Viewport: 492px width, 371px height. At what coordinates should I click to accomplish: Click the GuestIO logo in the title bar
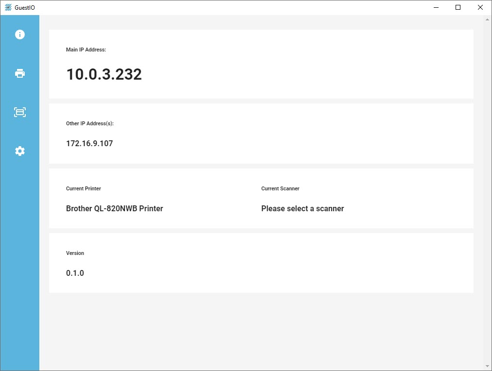(x=8, y=7)
